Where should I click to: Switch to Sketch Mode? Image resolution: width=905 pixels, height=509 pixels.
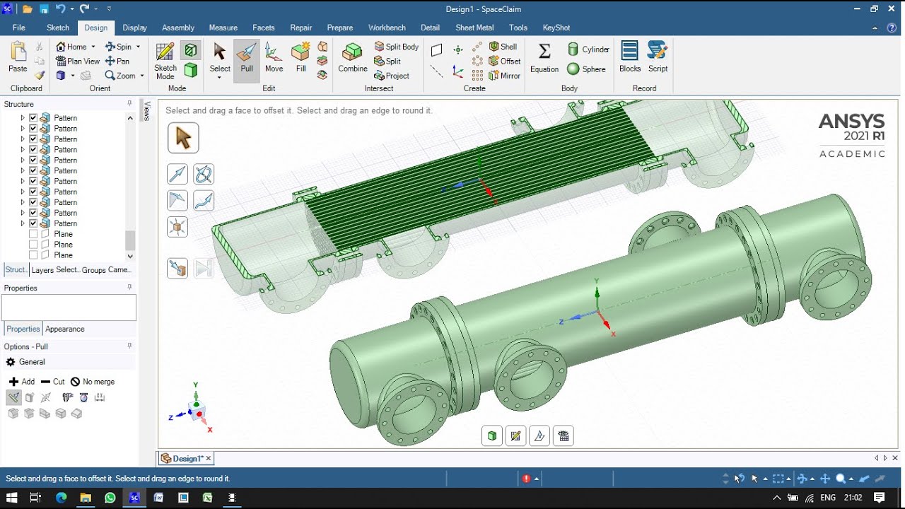click(165, 61)
